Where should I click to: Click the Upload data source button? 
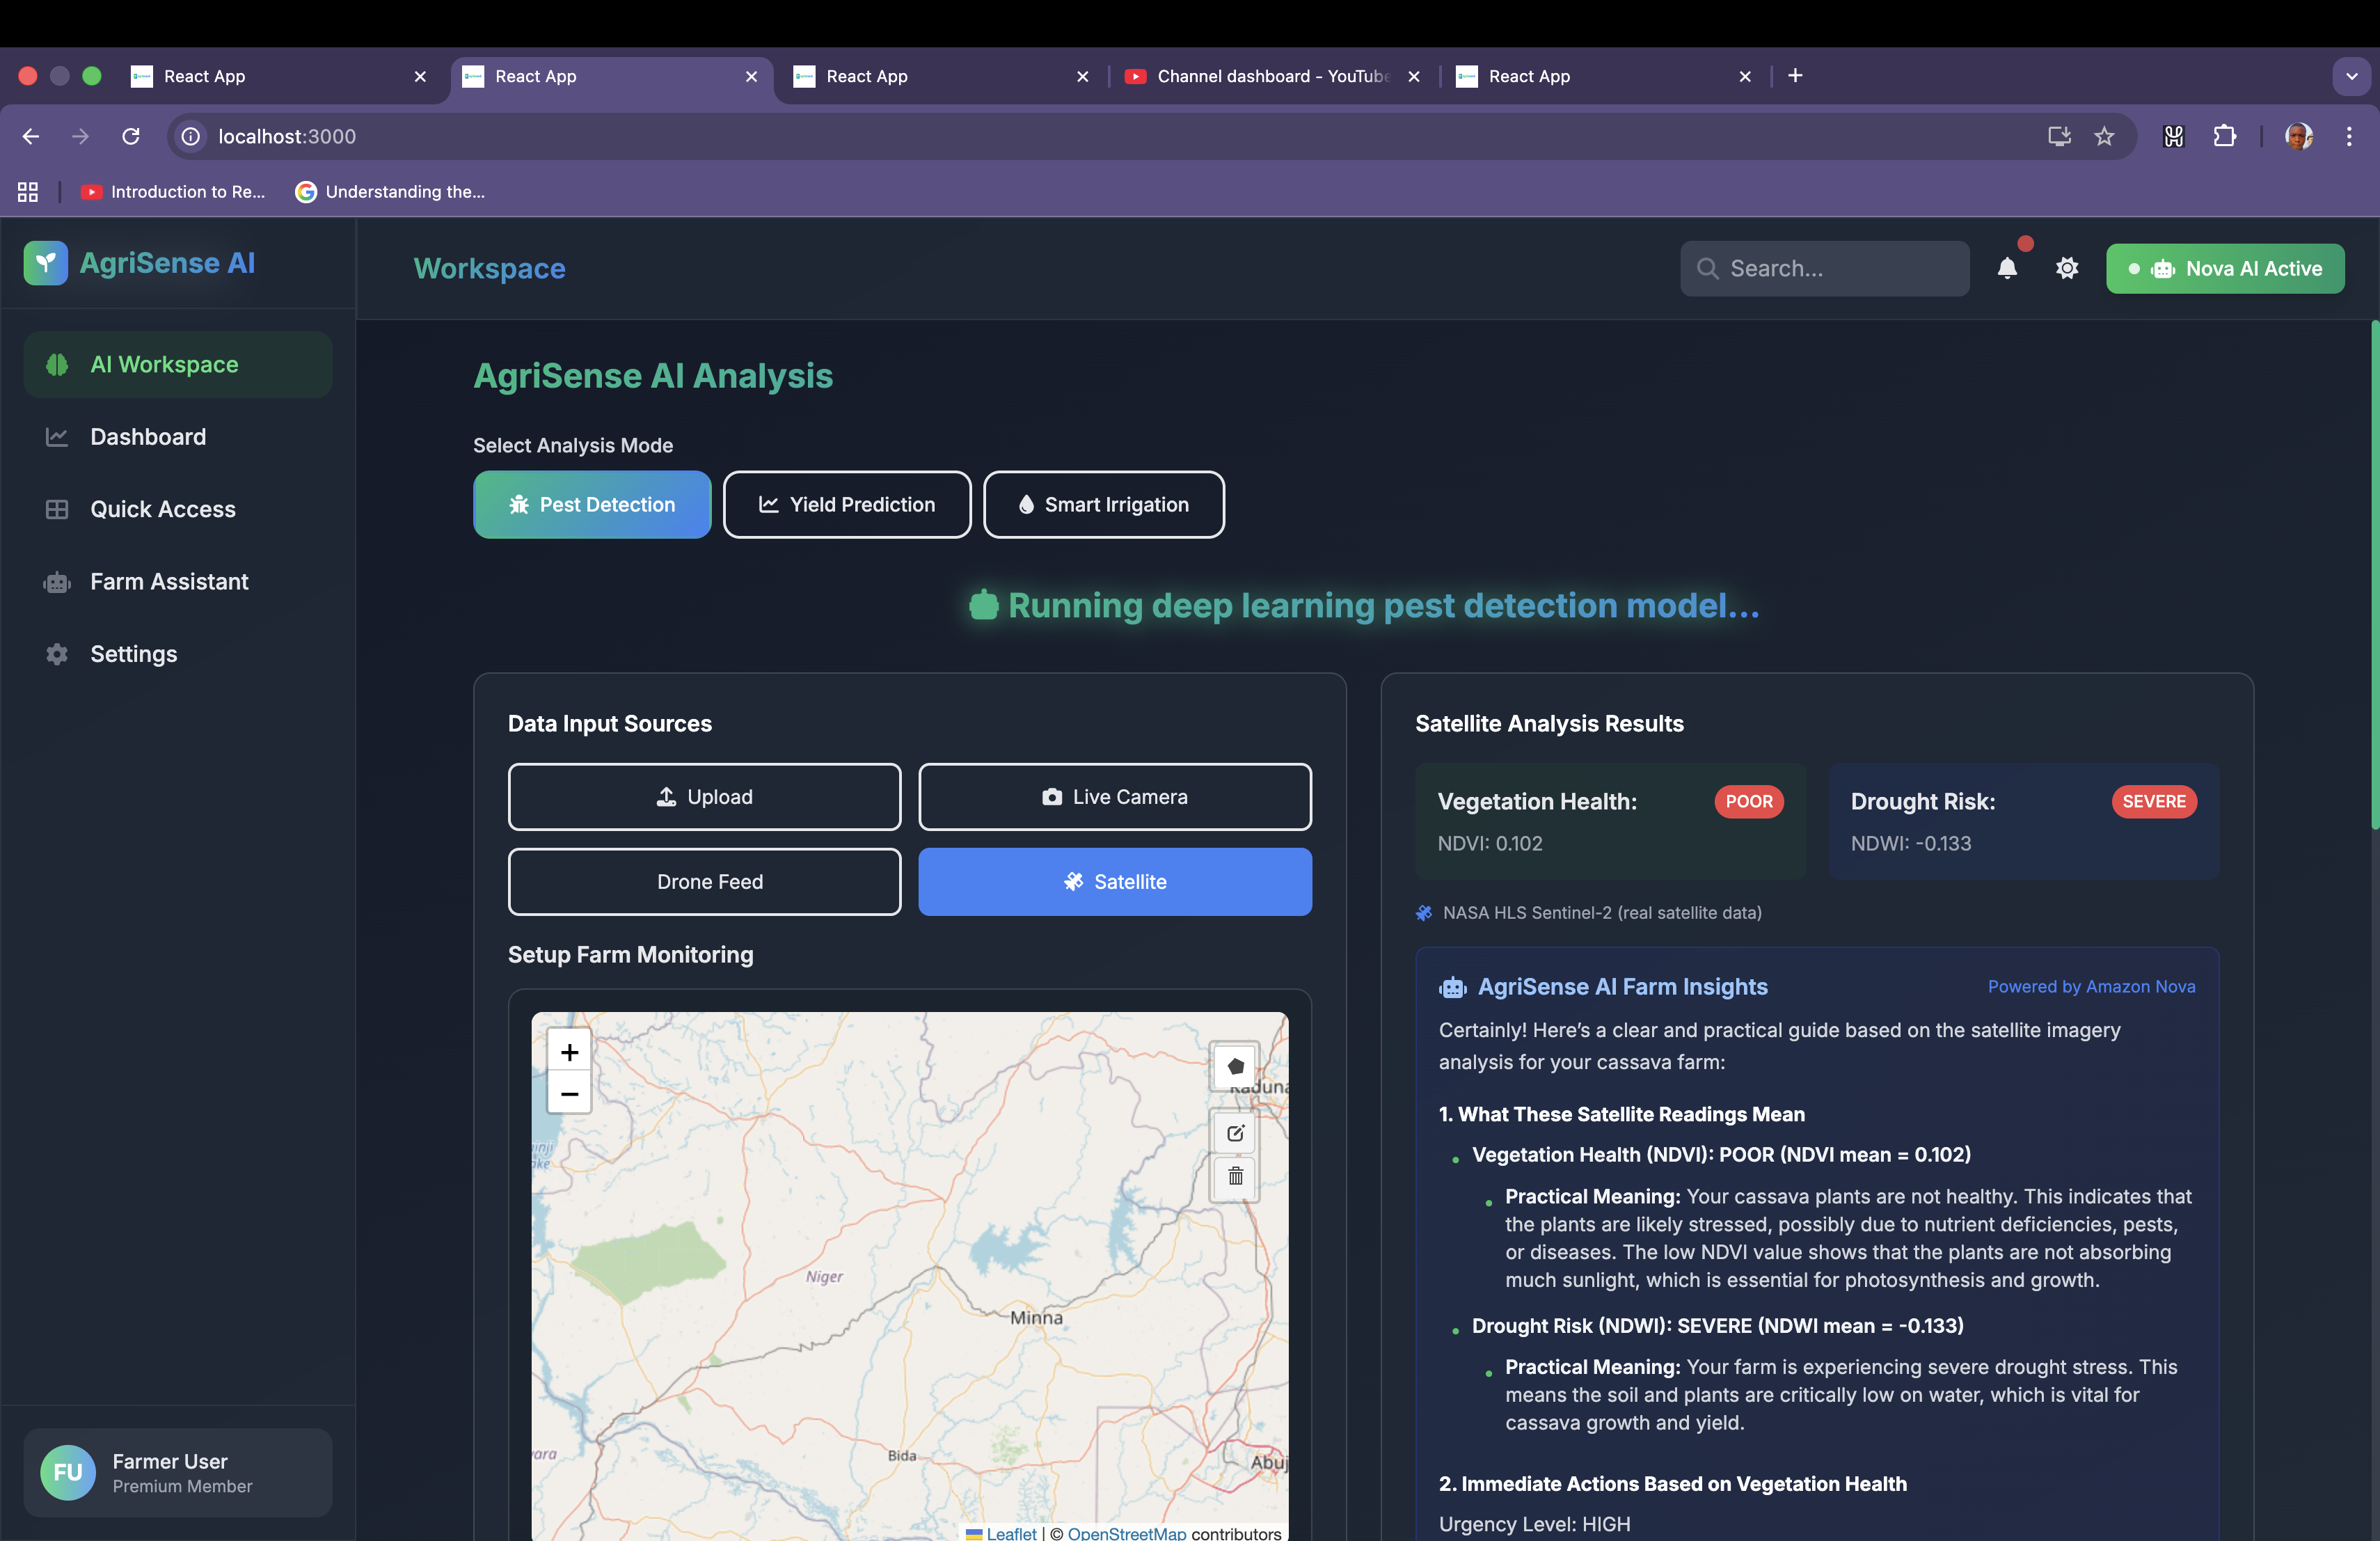point(704,797)
